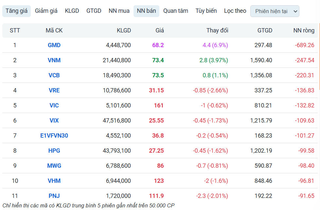The height and width of the screenshot is (210, 320).
Task: Open the PNJ ticker link
Action: click(x=54, y=196)
